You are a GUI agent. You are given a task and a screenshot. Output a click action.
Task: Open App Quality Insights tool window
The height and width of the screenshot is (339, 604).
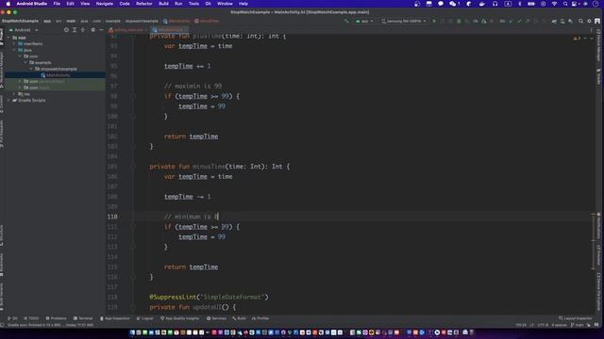coord(179,318)
